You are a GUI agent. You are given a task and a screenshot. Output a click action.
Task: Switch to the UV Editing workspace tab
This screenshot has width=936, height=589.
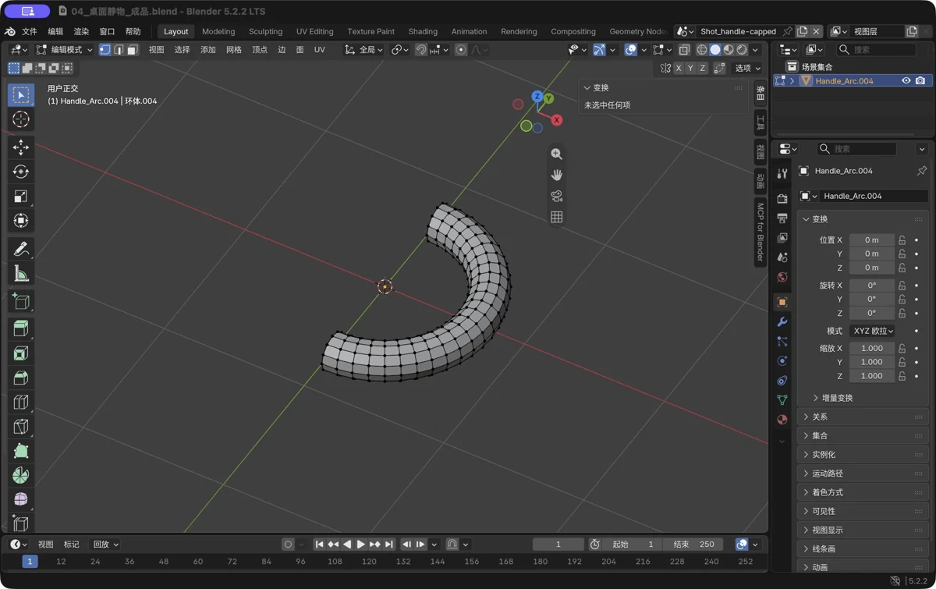pos(314,32)
